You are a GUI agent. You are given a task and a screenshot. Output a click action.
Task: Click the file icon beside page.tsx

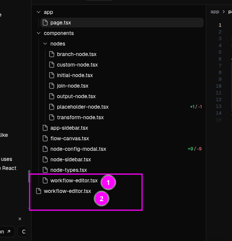[x=45, y=23]
